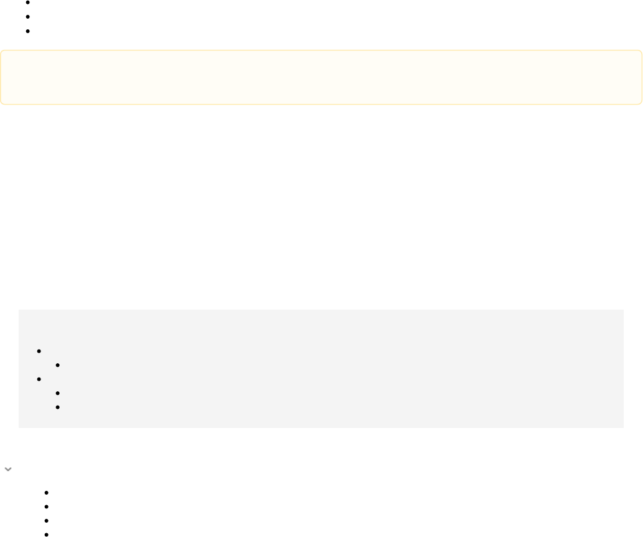Select nested bullet under first gray-block item
The height and width of the screenshot is (537, 643).
(57, 365)
